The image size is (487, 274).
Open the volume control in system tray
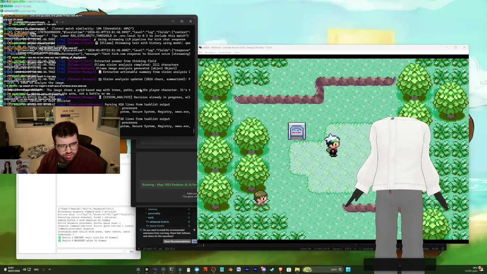point(24,269)
